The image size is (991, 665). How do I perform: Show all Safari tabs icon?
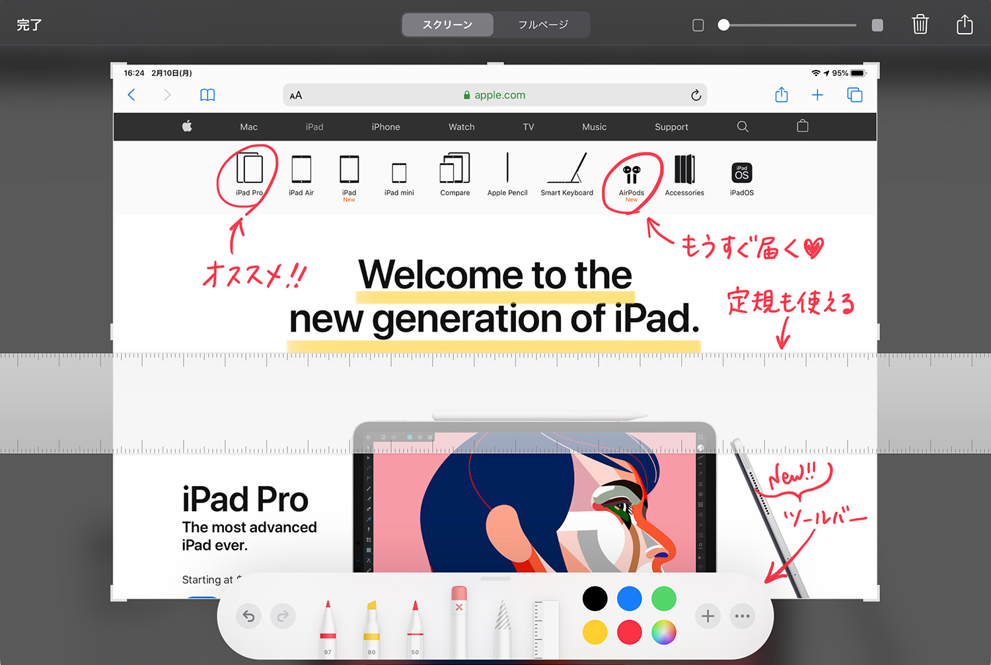[x=855, y=95]
